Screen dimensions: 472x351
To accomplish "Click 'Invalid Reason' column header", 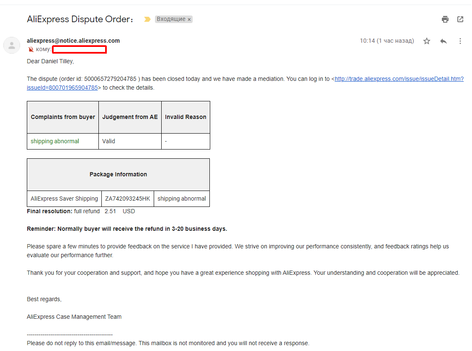I will pyautogui.click(x=186, y=117).
